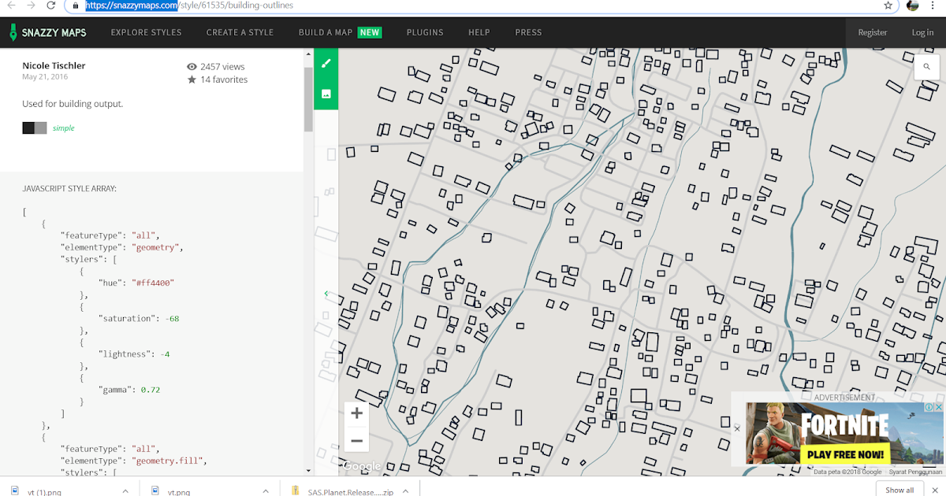
Task: Dismiss the Fortnite advertisement with the X
Action: tap(737, 429)
